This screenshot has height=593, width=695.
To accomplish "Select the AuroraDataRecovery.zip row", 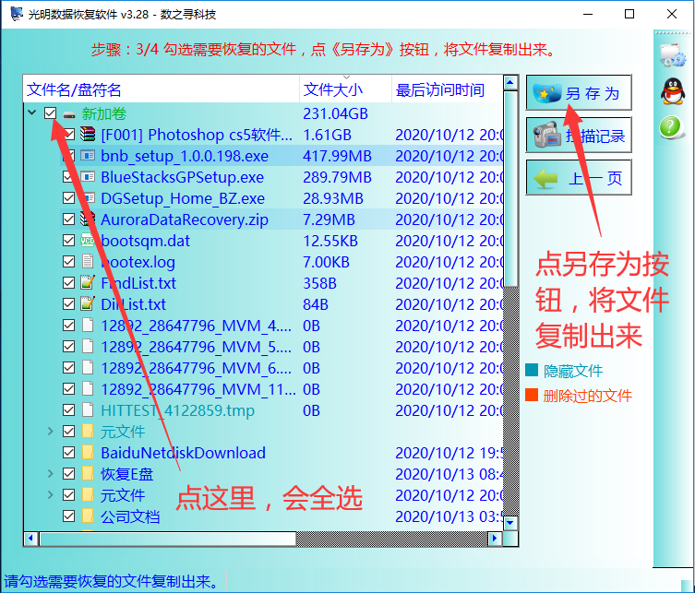I will point(282,219).
